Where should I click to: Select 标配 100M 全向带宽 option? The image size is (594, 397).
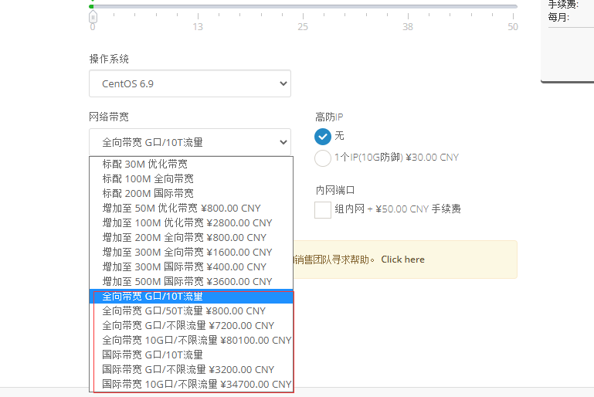(x=148, y=178)
